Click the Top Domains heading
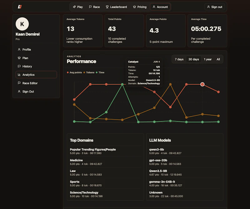 [82, 140]
